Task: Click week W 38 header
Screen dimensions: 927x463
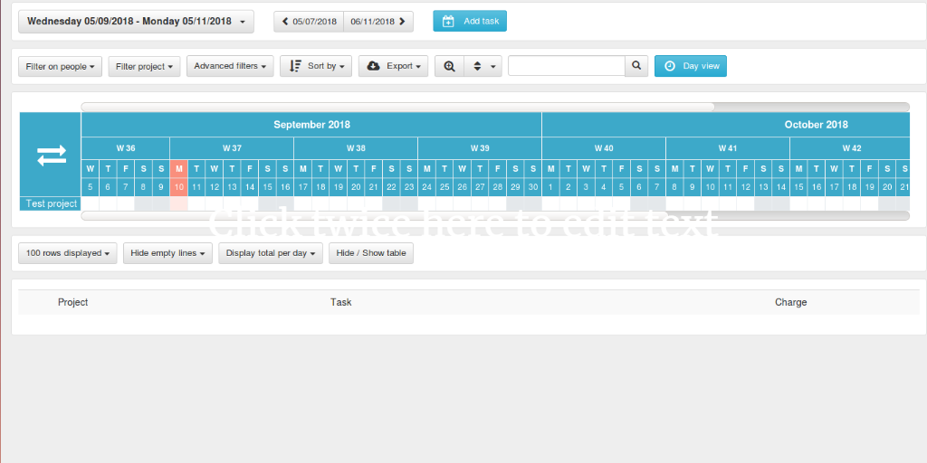Action: [x=356, y=148]
